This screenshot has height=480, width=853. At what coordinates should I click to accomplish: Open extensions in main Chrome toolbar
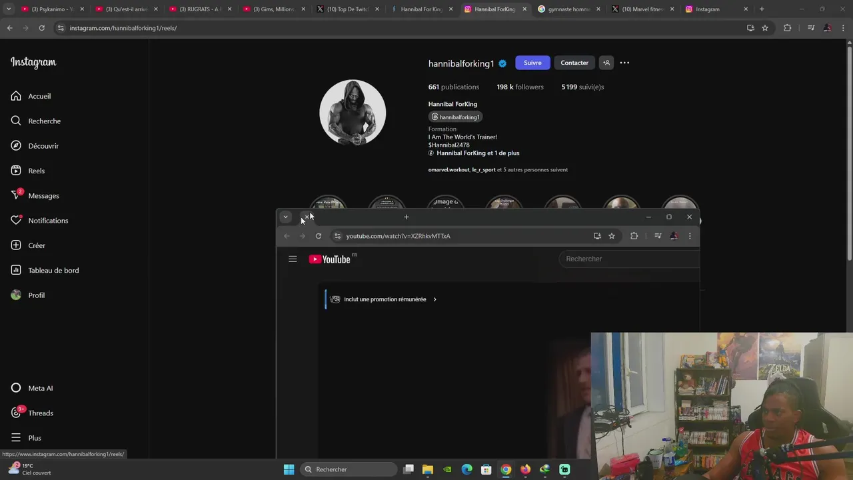coord(787,28)
